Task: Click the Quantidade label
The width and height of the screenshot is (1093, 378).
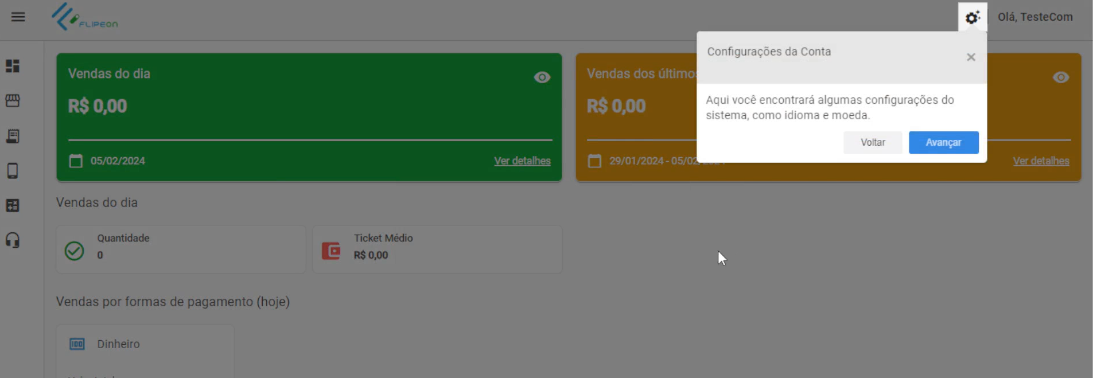Action: [x=123, y=238]
